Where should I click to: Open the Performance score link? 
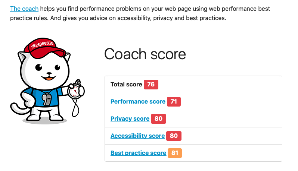[x=138, y=102]
